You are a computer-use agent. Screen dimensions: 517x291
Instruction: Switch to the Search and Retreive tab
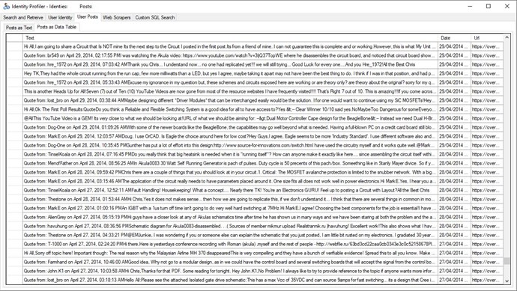23,17
